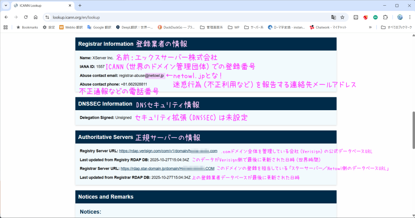This screenshot has height=218, width=415.
Task: View site information icon beside the URL
Action: pyautogui.click(x=47, y=17)
